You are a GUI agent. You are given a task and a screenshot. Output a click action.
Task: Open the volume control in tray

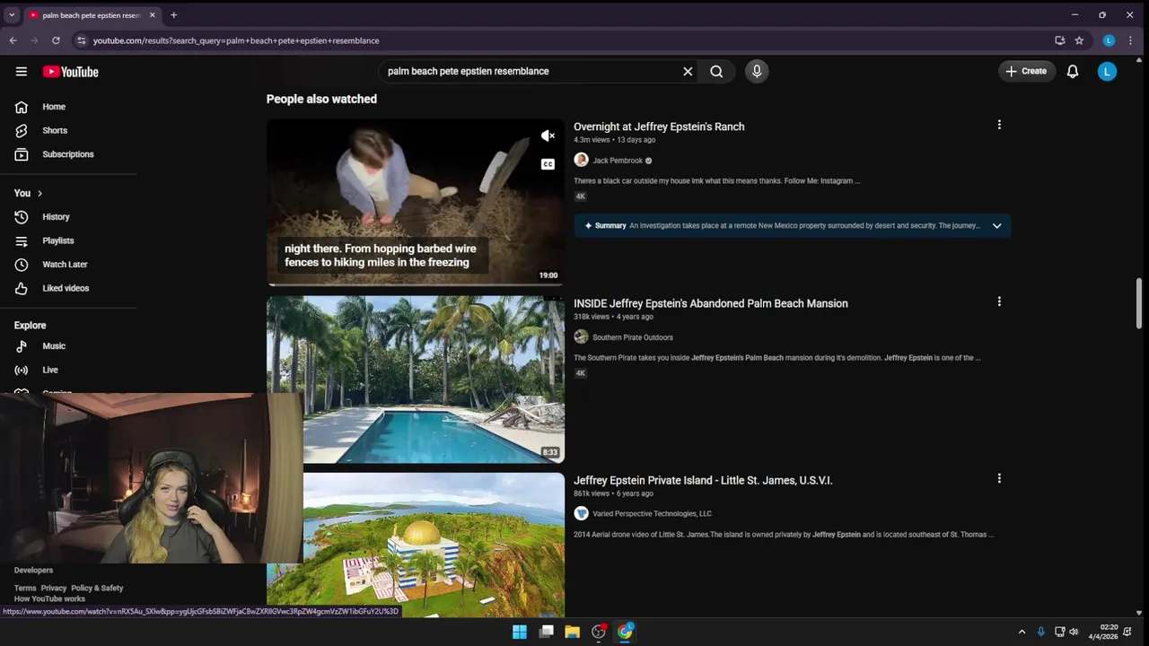click(x=1074, y=633)
